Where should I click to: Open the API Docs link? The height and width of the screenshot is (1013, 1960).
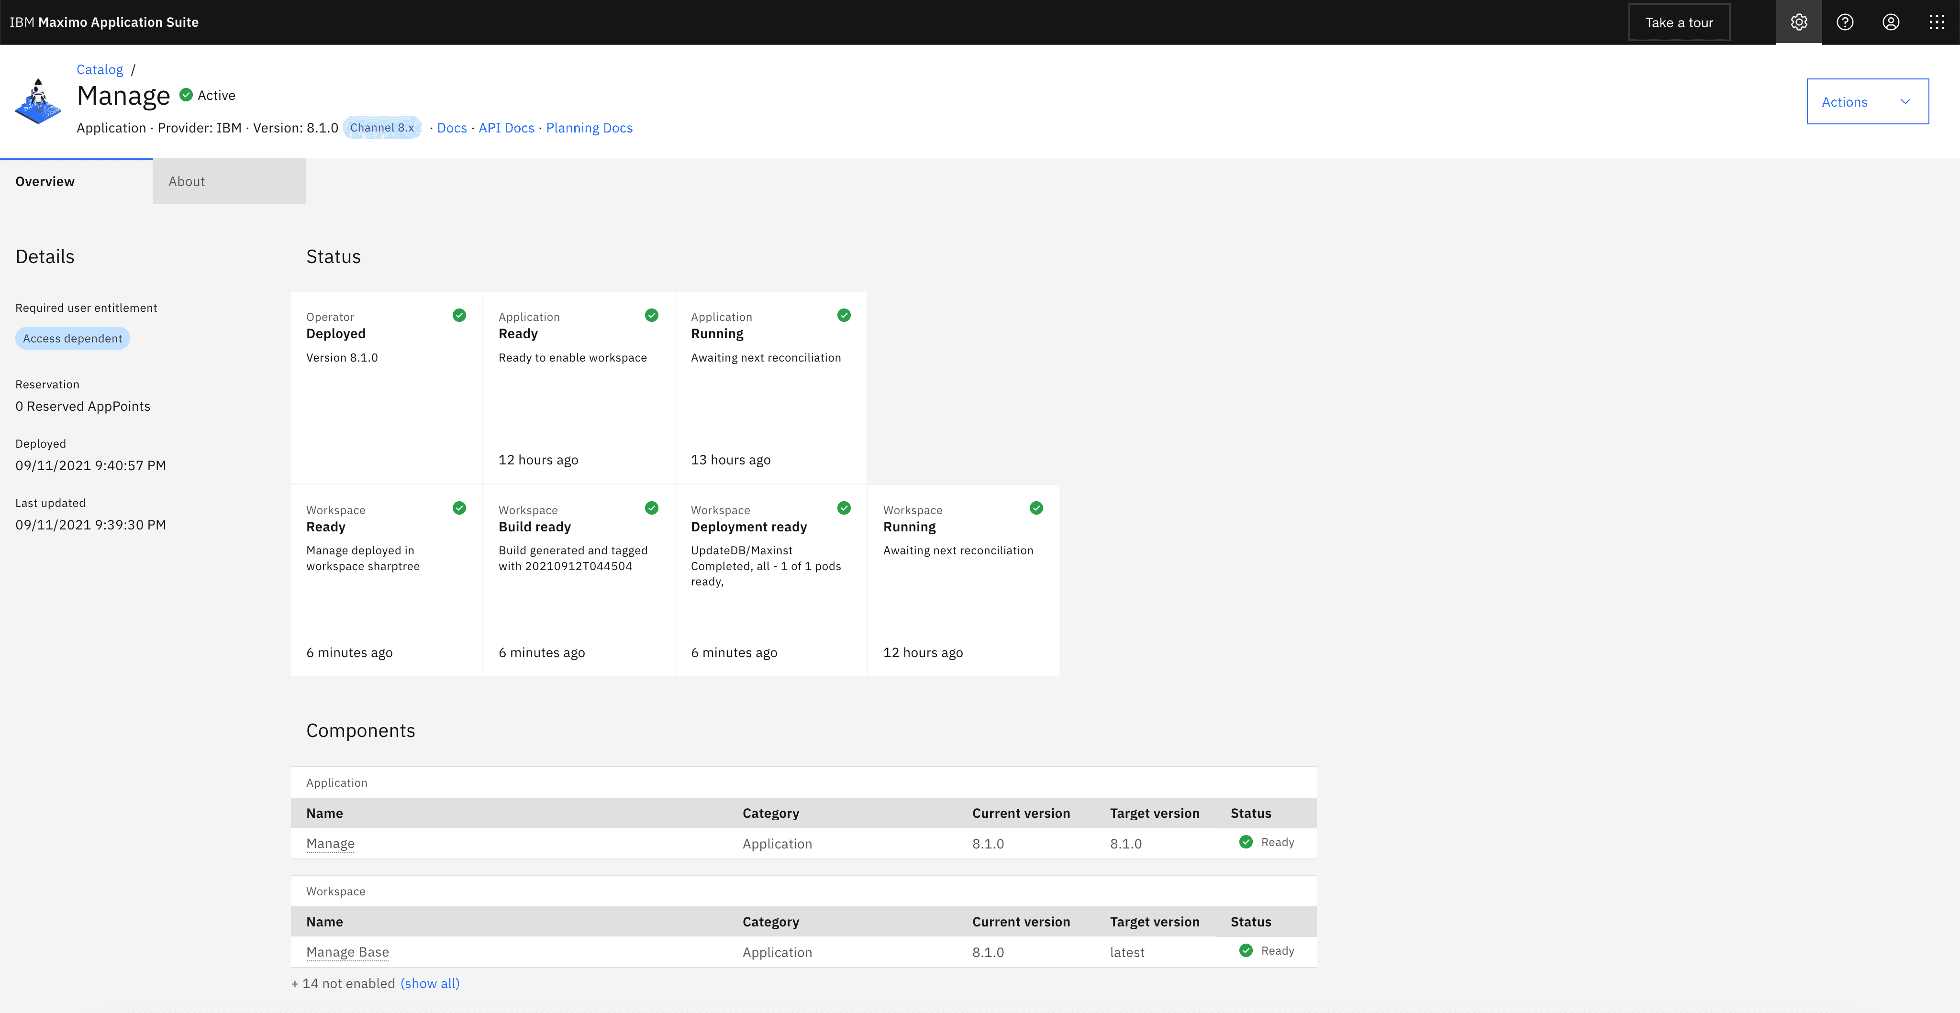506,128
